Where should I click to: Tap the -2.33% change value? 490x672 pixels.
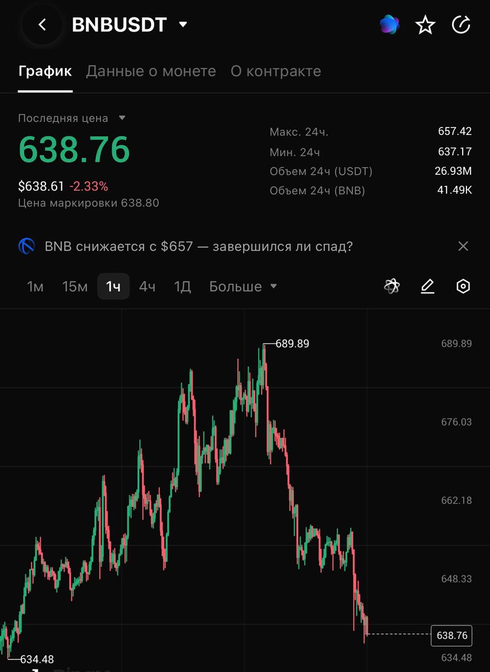pyautogui.click(x=89, y=186)
